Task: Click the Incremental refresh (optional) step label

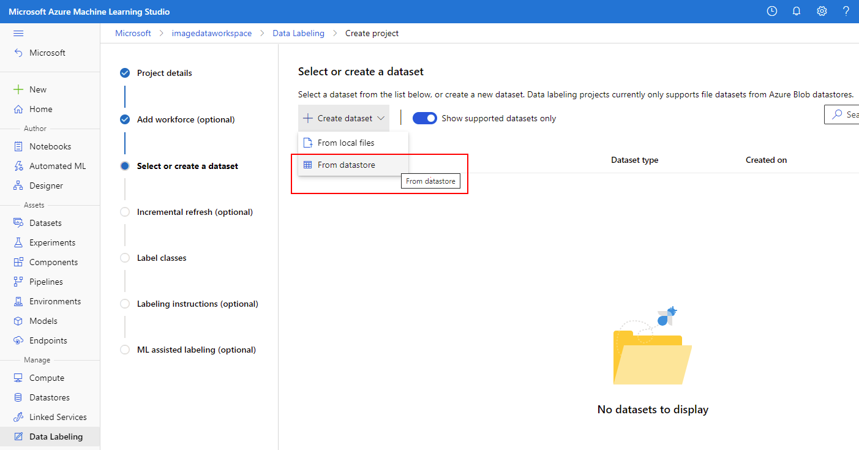Action: click(x=195, y=212)
